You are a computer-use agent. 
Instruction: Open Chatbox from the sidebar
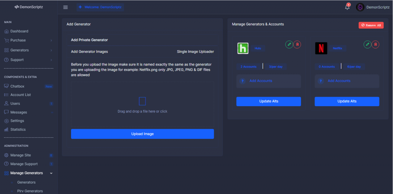(17, 86)
